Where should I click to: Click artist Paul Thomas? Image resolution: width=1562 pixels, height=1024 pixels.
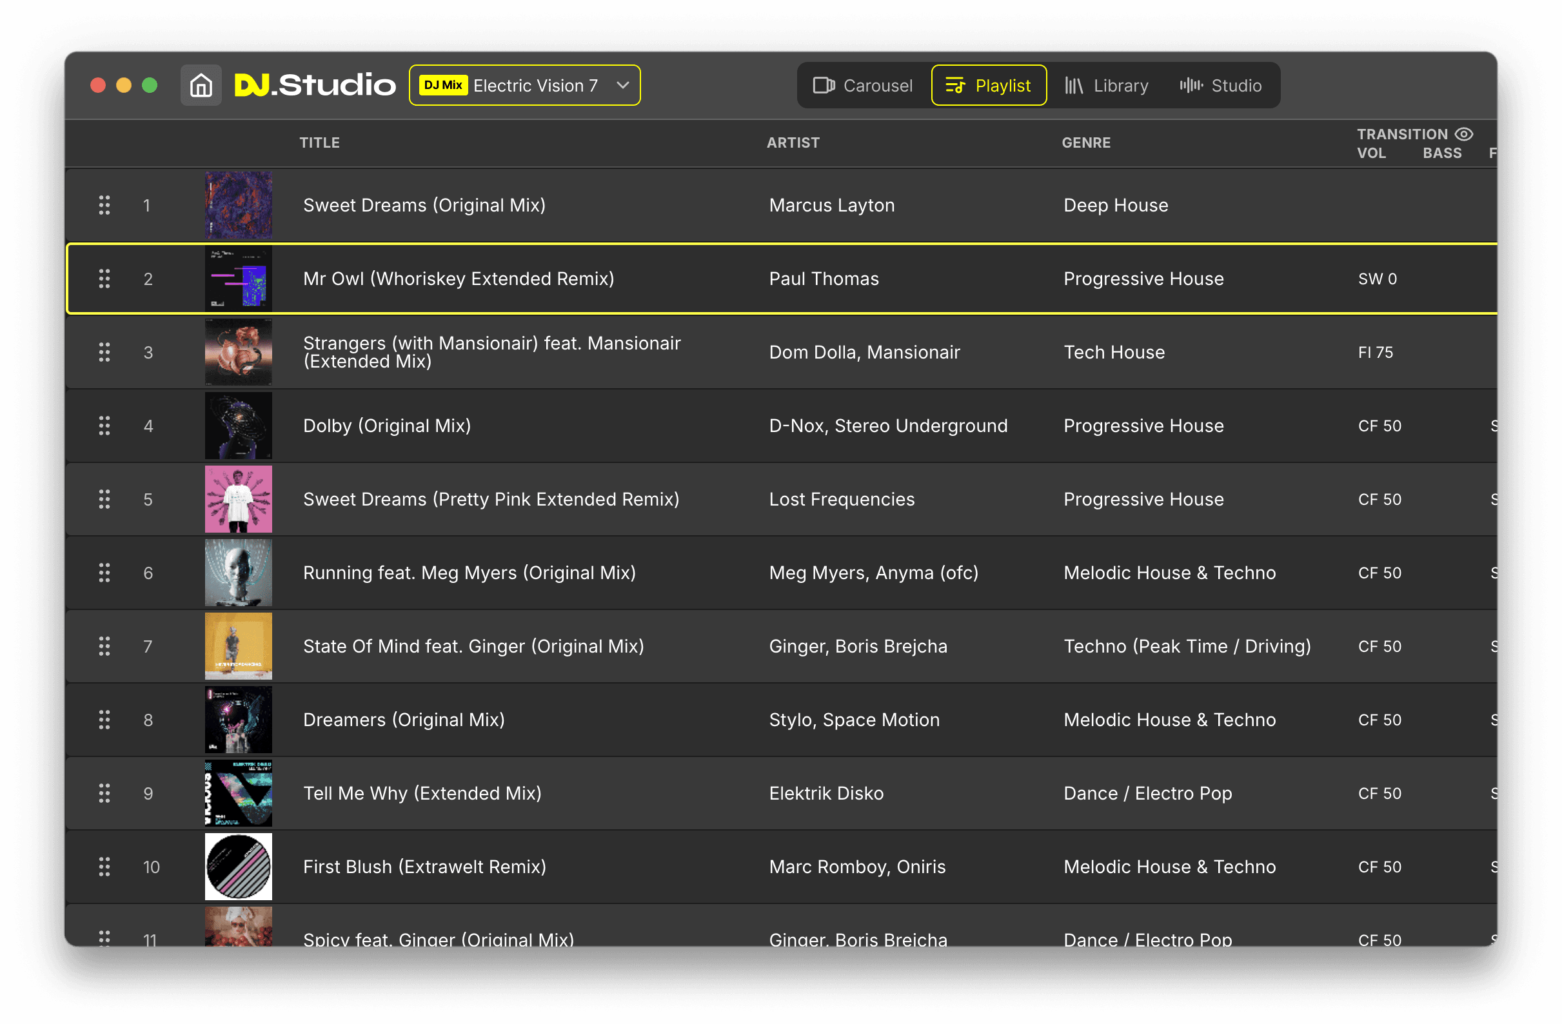(x=824, y=279)
